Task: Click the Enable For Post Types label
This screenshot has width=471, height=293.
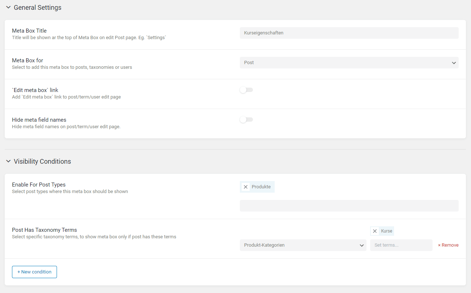Action: (39, 185)
